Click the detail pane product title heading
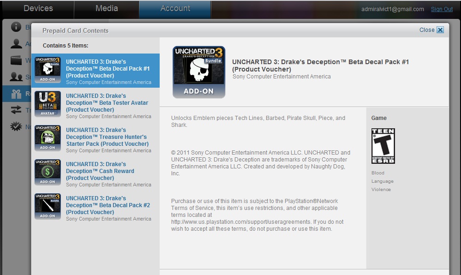 point(320,66)
